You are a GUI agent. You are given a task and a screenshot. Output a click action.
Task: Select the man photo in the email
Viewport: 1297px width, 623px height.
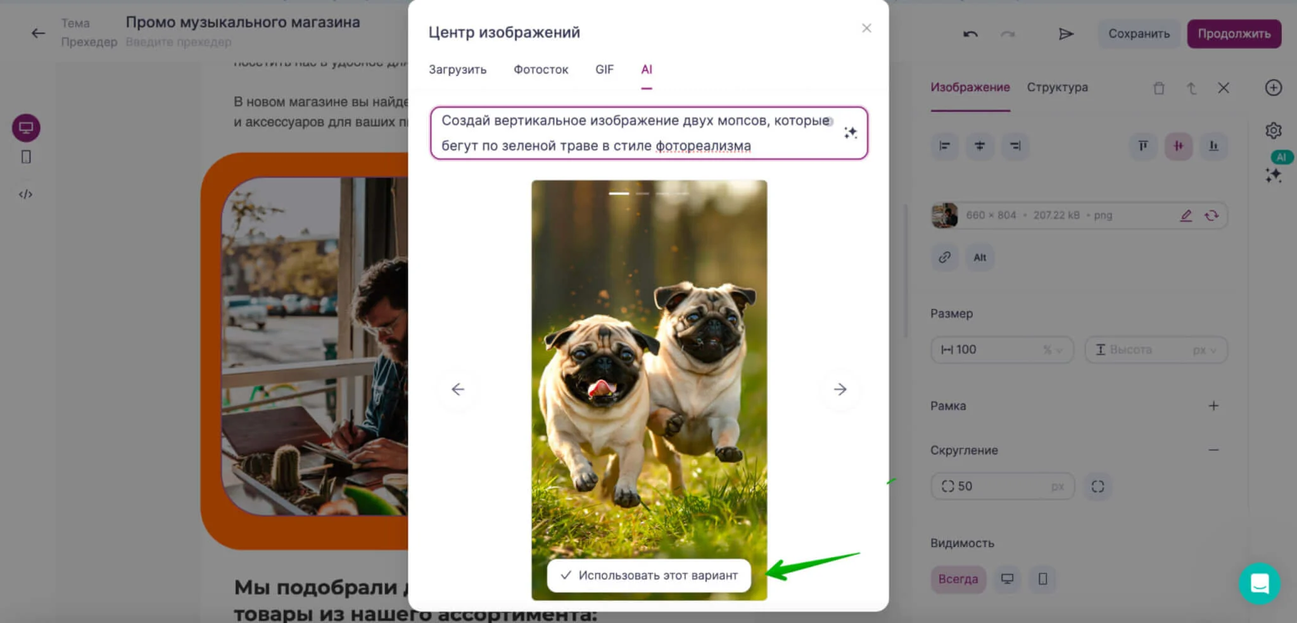coord(315,346)
